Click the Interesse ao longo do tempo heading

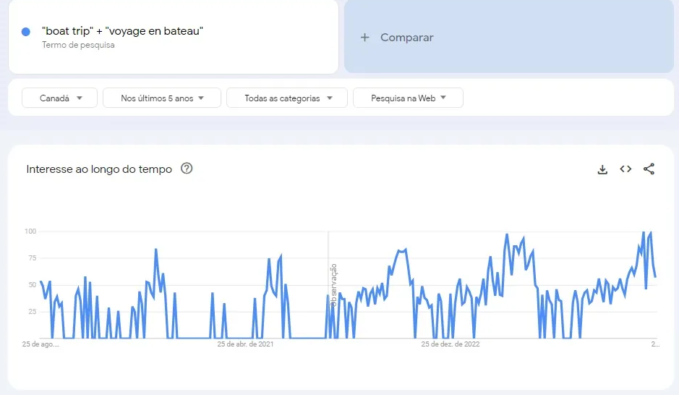click(x=99, y=169)
